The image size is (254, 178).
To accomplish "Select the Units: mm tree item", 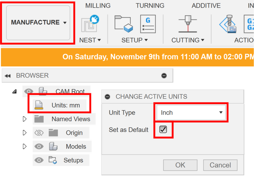I will point(66,105).
